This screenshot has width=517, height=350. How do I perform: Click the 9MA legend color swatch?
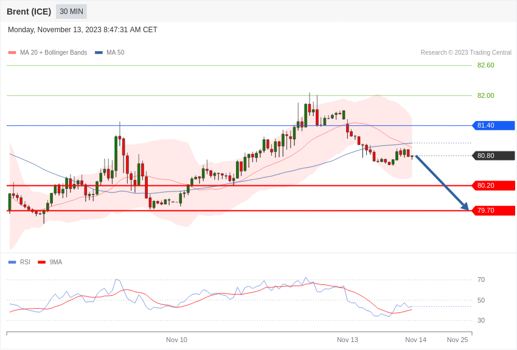(x=42, y=262)
